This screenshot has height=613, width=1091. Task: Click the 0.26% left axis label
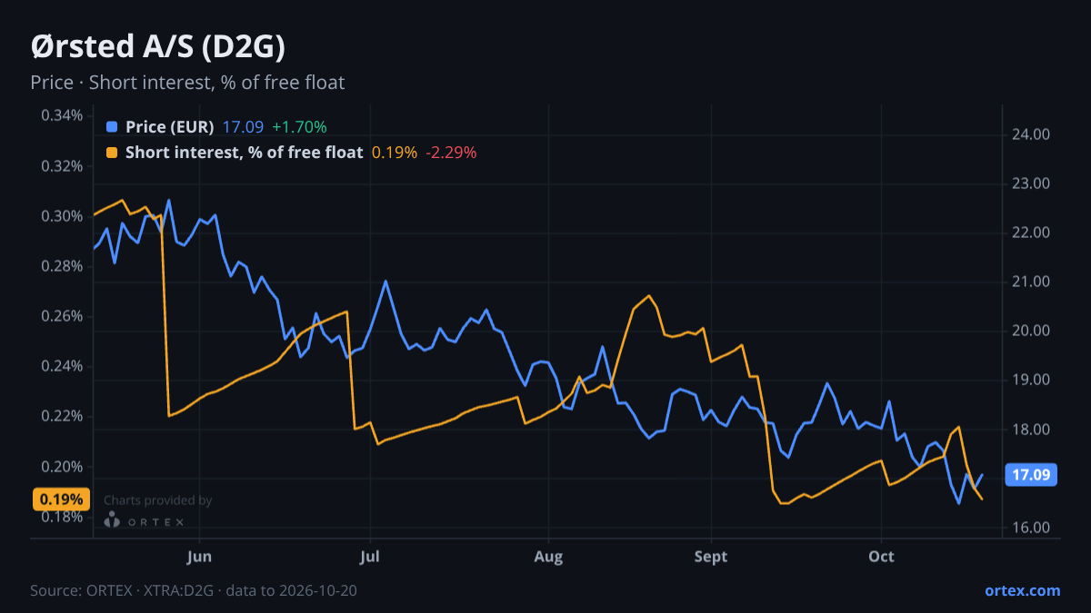(x=62, y=316)
